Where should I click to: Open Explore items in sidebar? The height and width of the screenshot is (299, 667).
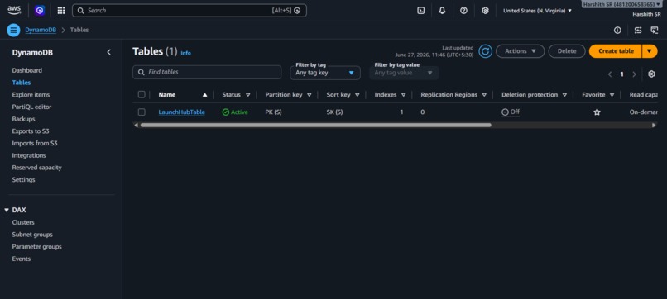pos(31,95)
